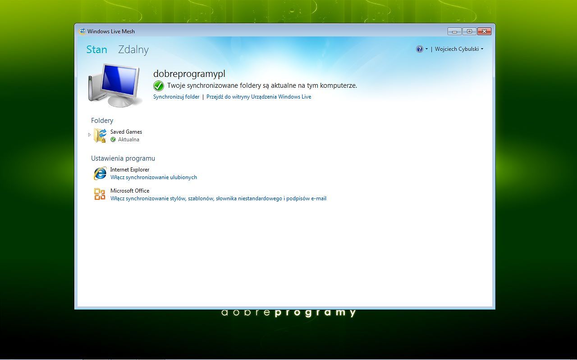577x360 pixels.
Task: Click the Microsoft Office label text
Action: pos(130,191)
